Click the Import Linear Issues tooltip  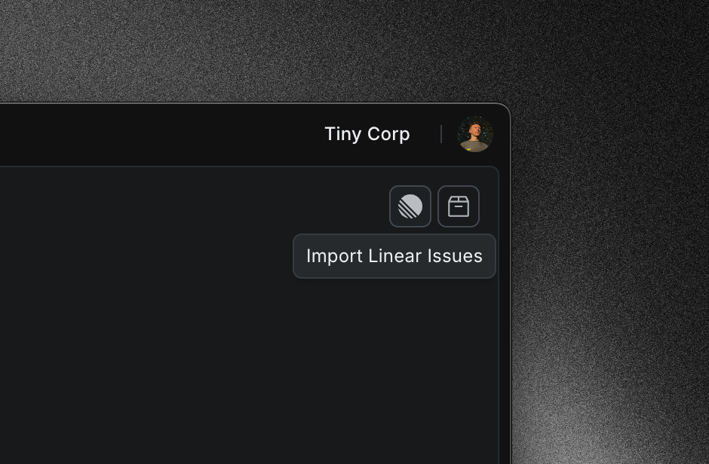tap(394, 256)
